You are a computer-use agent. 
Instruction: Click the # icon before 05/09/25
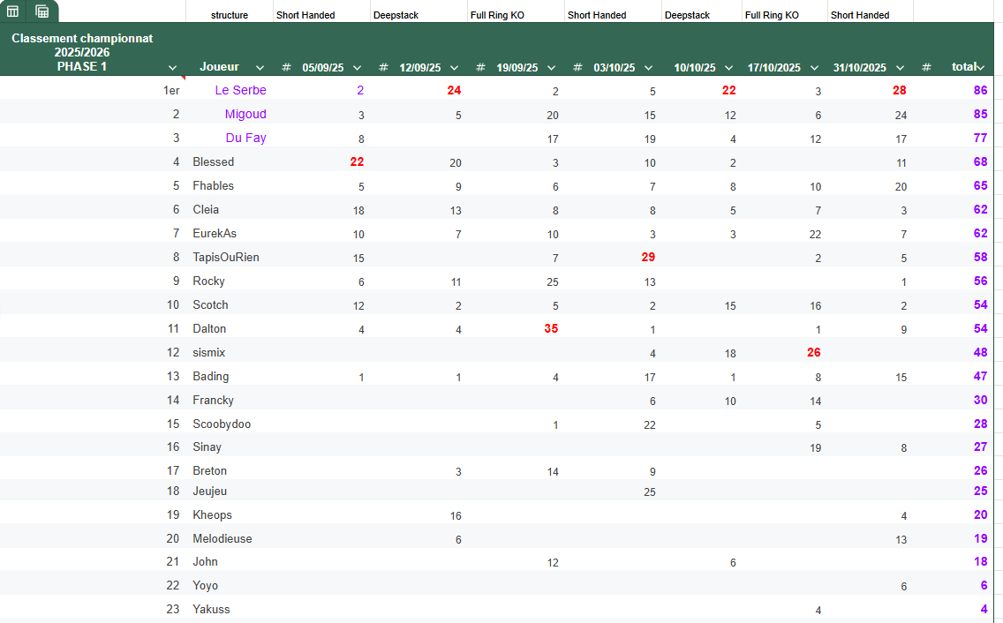click(286, 68)
